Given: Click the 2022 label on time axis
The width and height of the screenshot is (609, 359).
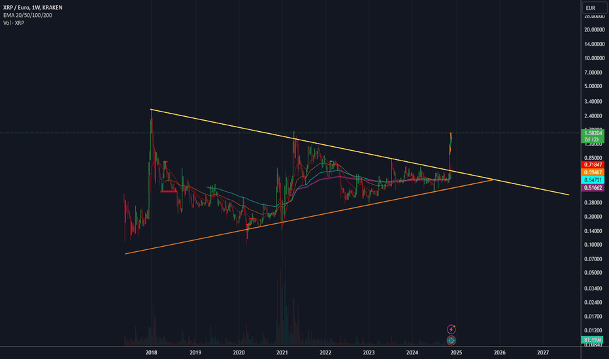Looking at the screenshot, I should 325,352.
